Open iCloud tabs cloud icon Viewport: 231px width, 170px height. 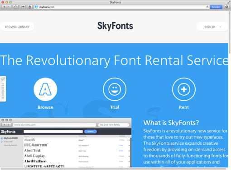pyautogui.click(x=15, y=7)
